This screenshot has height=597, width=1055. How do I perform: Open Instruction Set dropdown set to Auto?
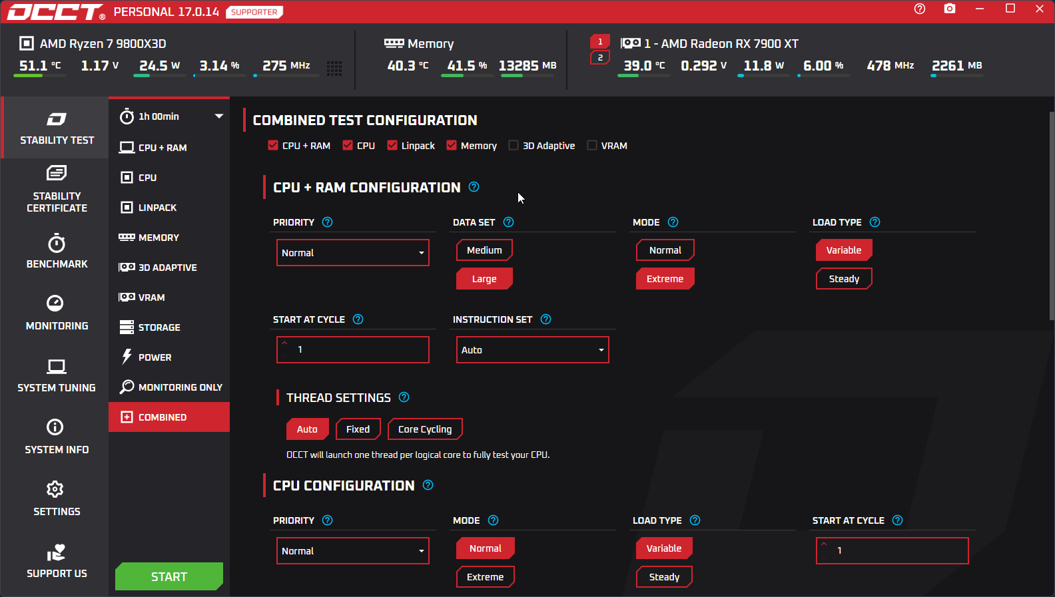(533, 350)
